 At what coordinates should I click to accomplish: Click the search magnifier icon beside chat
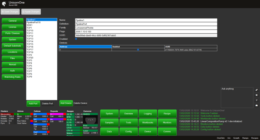(256, 100)
